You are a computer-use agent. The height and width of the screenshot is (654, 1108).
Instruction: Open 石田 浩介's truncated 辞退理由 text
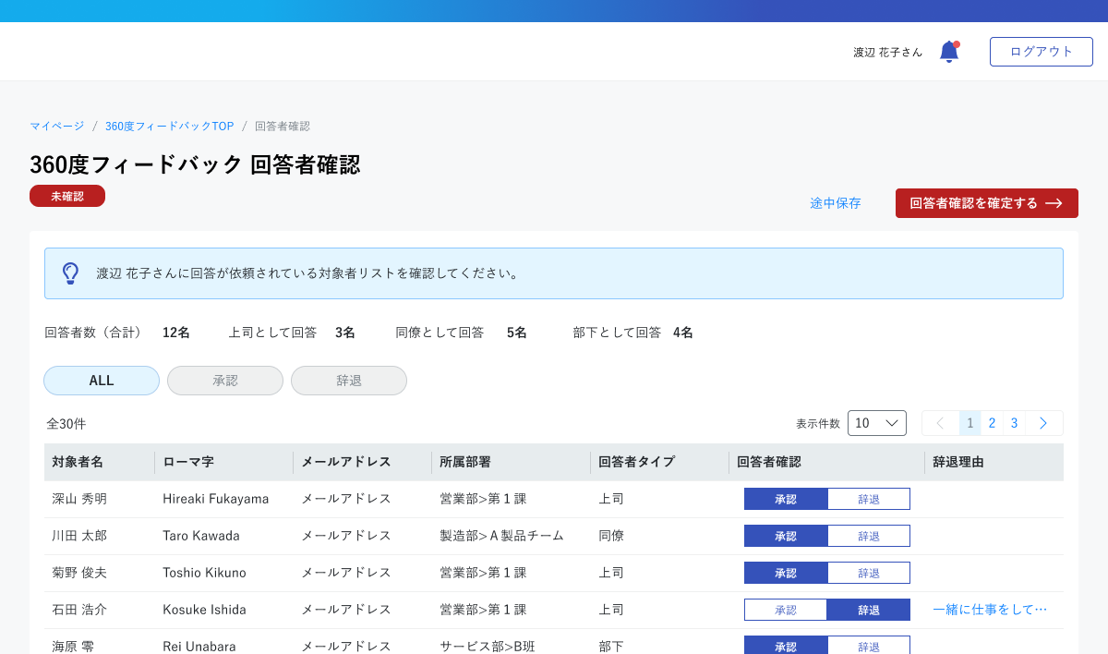[990, 610]
